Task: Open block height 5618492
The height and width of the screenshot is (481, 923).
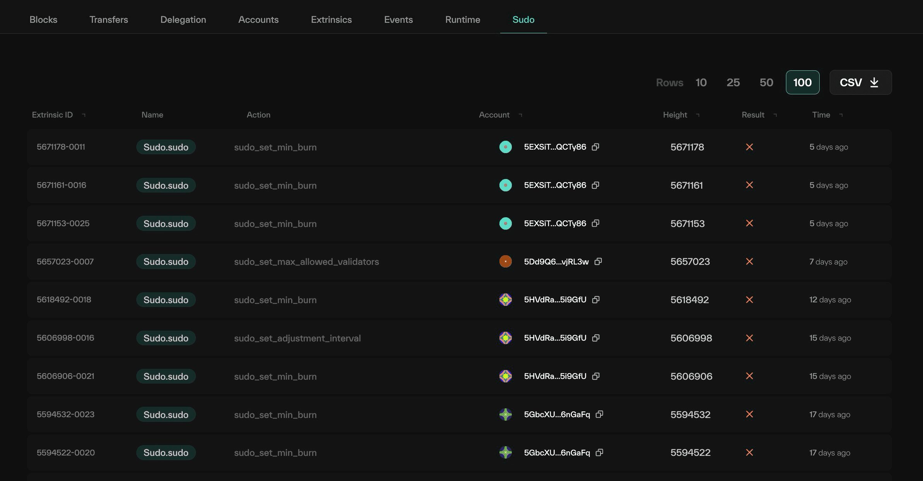Action: point(690,300)
